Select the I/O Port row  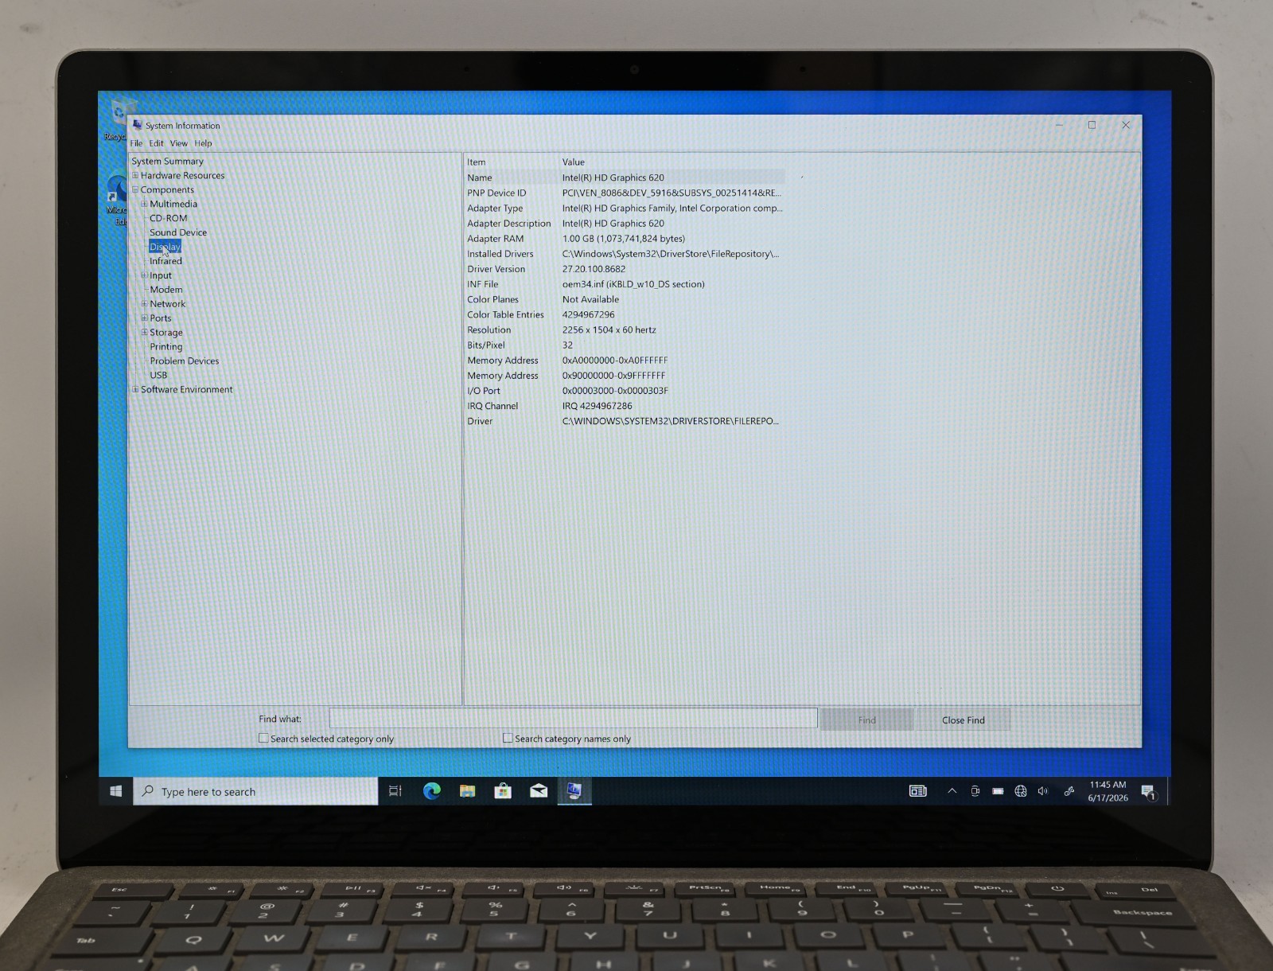(625, 391)
